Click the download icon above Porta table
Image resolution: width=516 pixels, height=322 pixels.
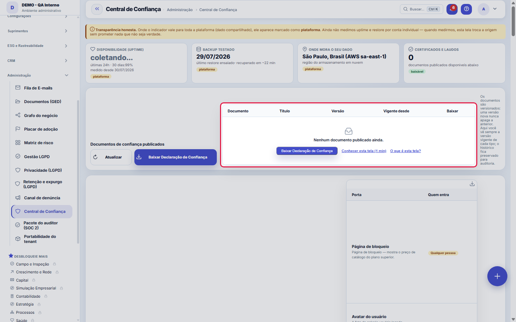click(x=472, y=184)
